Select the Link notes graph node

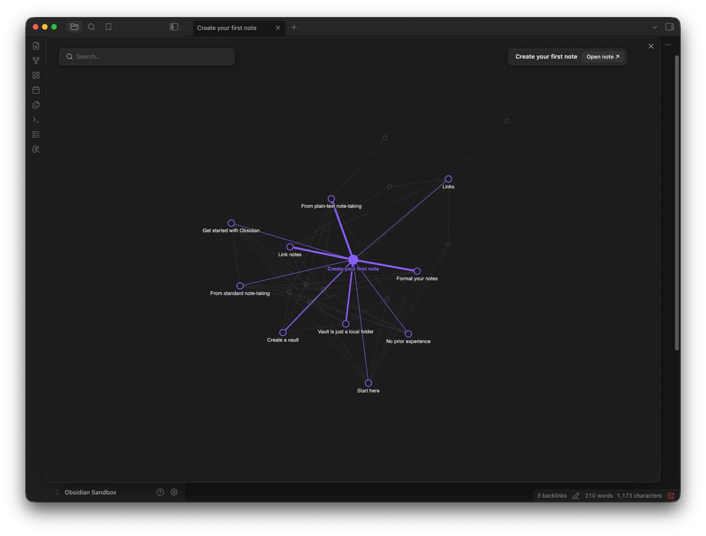pyautogui.click(x=290, y=247)
